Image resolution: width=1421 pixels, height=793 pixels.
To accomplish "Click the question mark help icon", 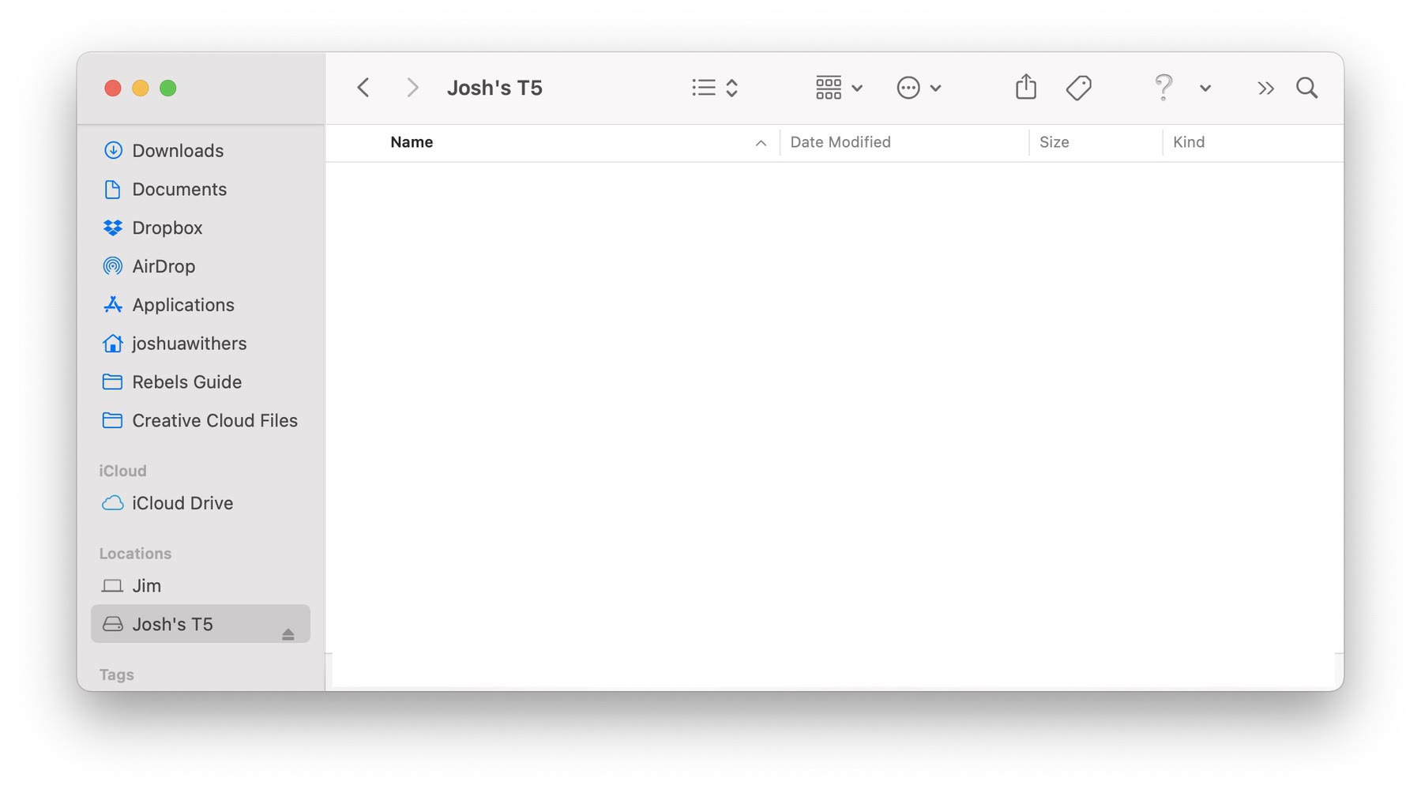I will tap(1163, 87).
